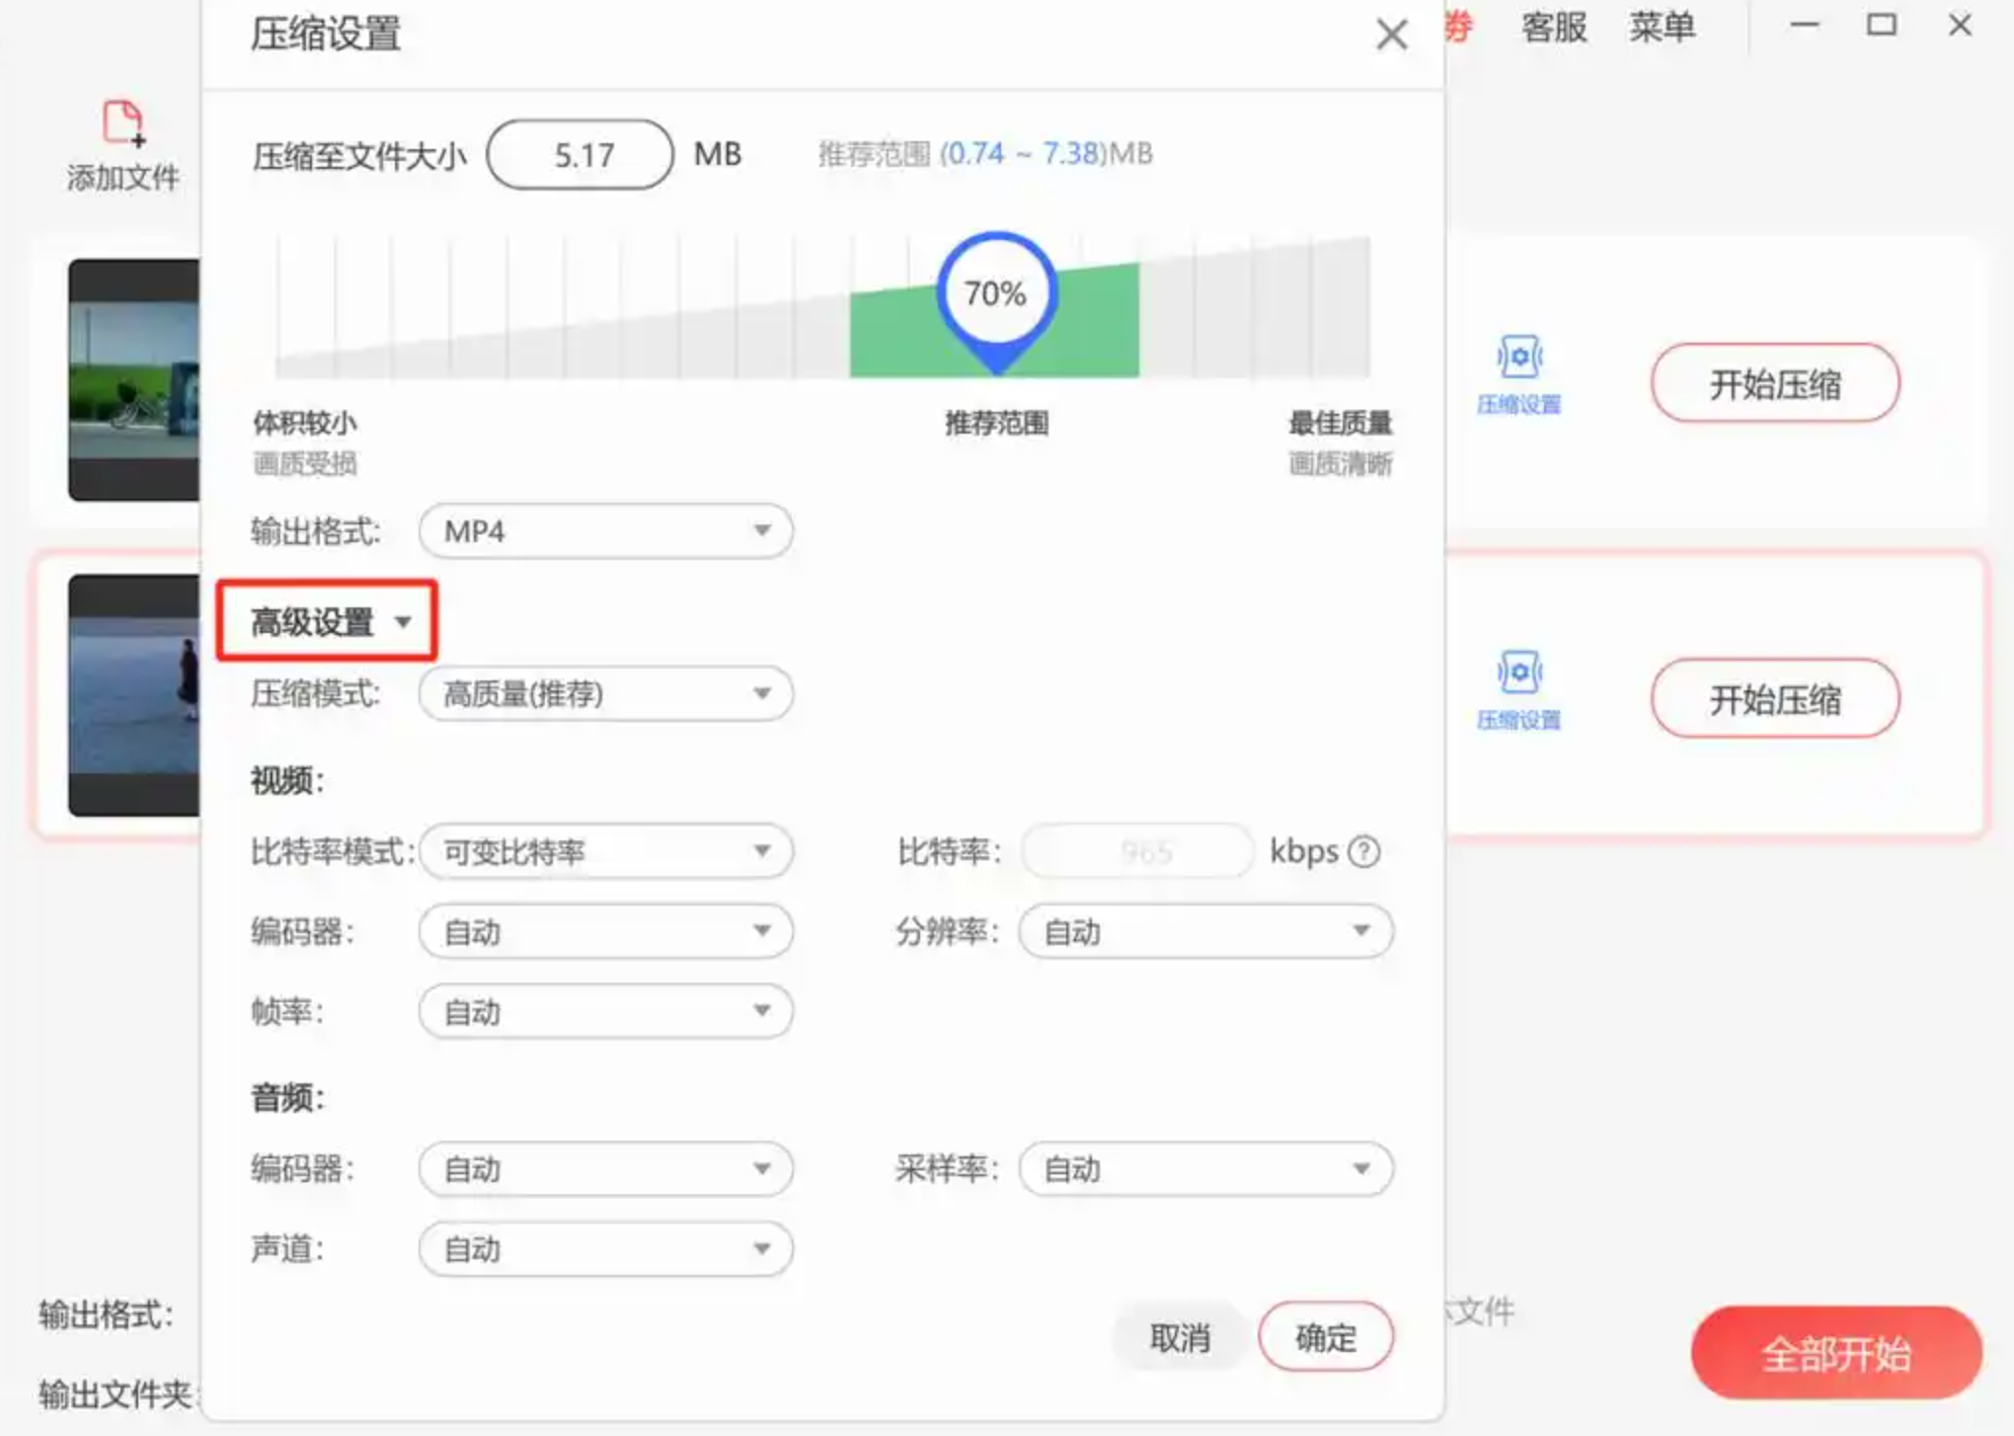Open the variable bitrate mode dropdown
The height and width of the screenshot is (1436, 2014).
(x=605, y=851)
